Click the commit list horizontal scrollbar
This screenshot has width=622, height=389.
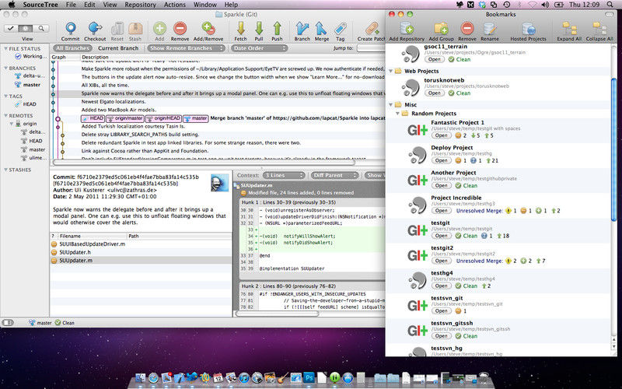204,162
